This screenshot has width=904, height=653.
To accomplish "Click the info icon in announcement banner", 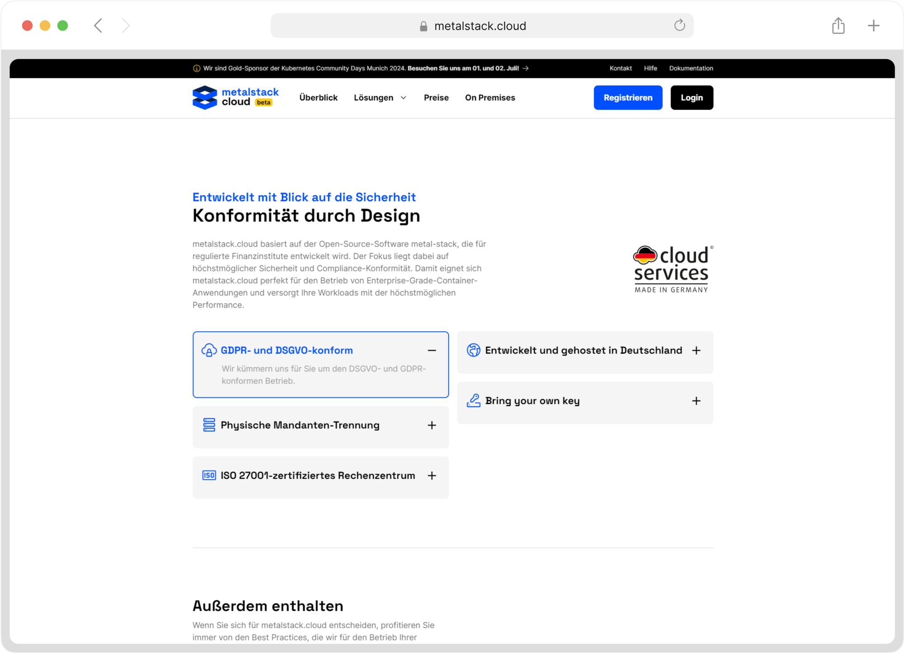I will pyautogui.click(x=197, y=69).
